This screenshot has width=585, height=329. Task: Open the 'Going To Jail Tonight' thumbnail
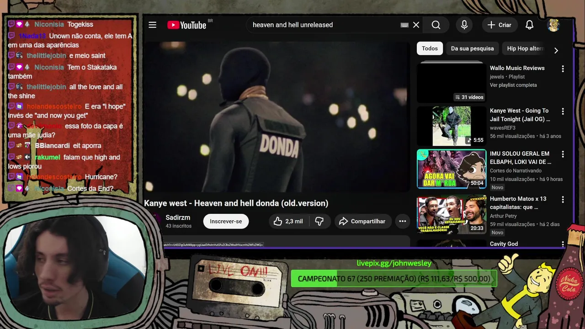[452, 126]
